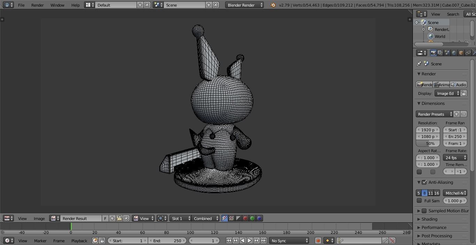Open the outliner editor type selector
The width and height of the screenshot is (476, 245).
(422, 14)
